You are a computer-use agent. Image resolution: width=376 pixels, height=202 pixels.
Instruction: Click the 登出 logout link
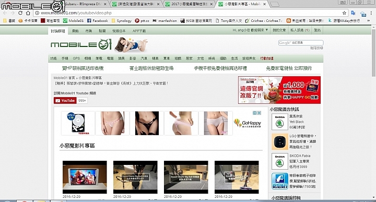coord(318,30)
